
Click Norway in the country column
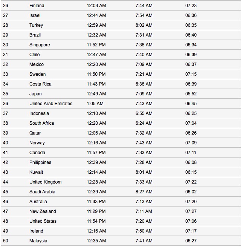(37, 143)
